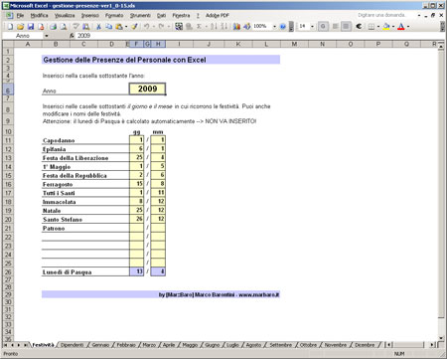Expand the fill color palette arrow
The height and width of the screenshot is (359, 447).
[393, 27]
